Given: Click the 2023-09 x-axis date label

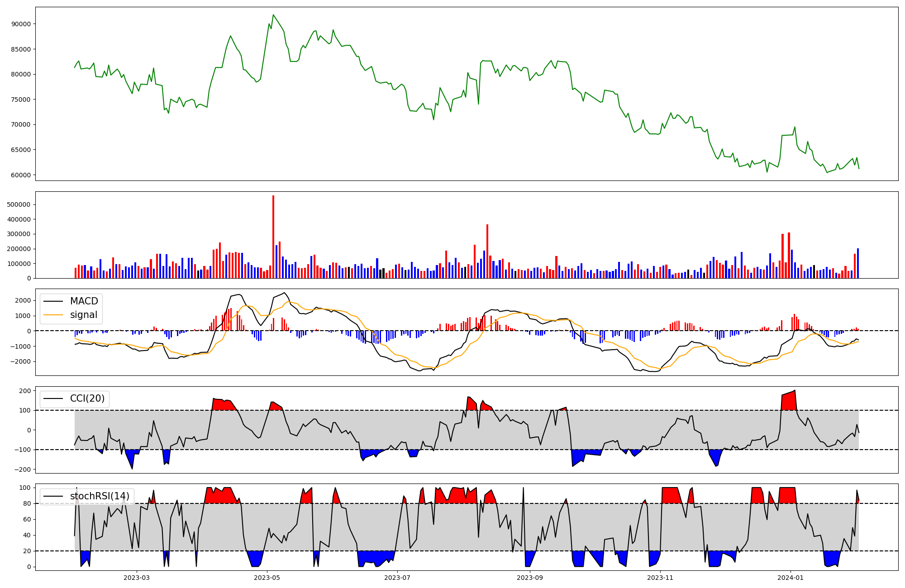Looking at the screenshot, I should [x=530, y=578].
